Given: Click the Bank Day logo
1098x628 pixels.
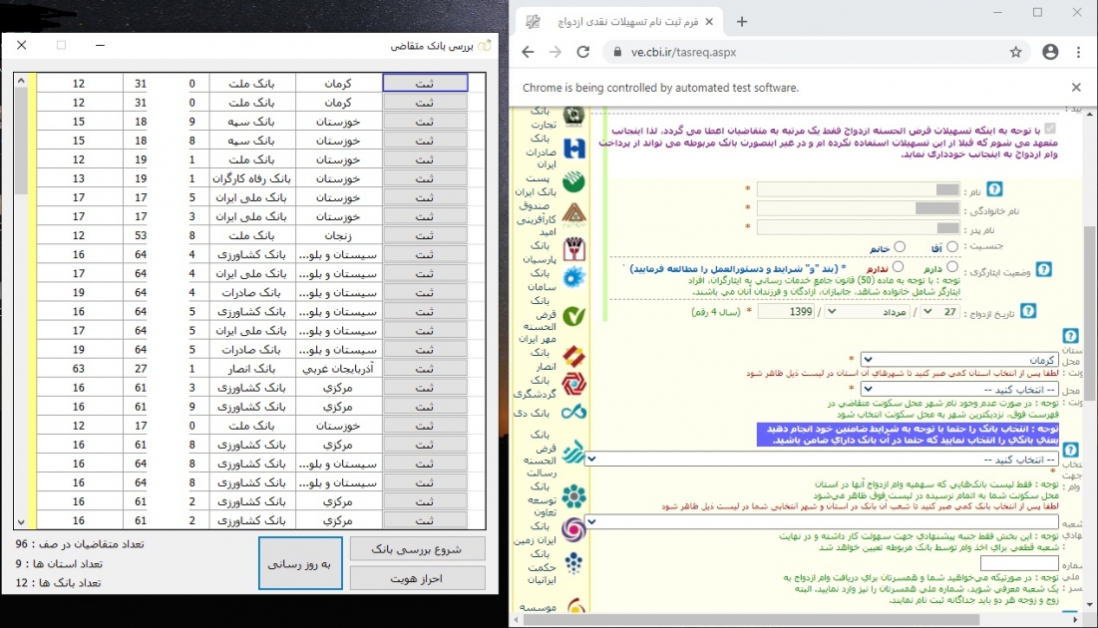Looking at the screenshot, I should pos(573,413).
